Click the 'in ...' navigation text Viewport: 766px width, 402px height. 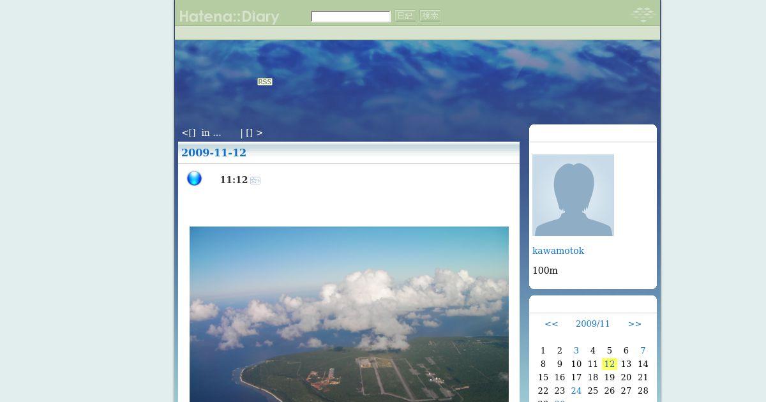(211, 133)
